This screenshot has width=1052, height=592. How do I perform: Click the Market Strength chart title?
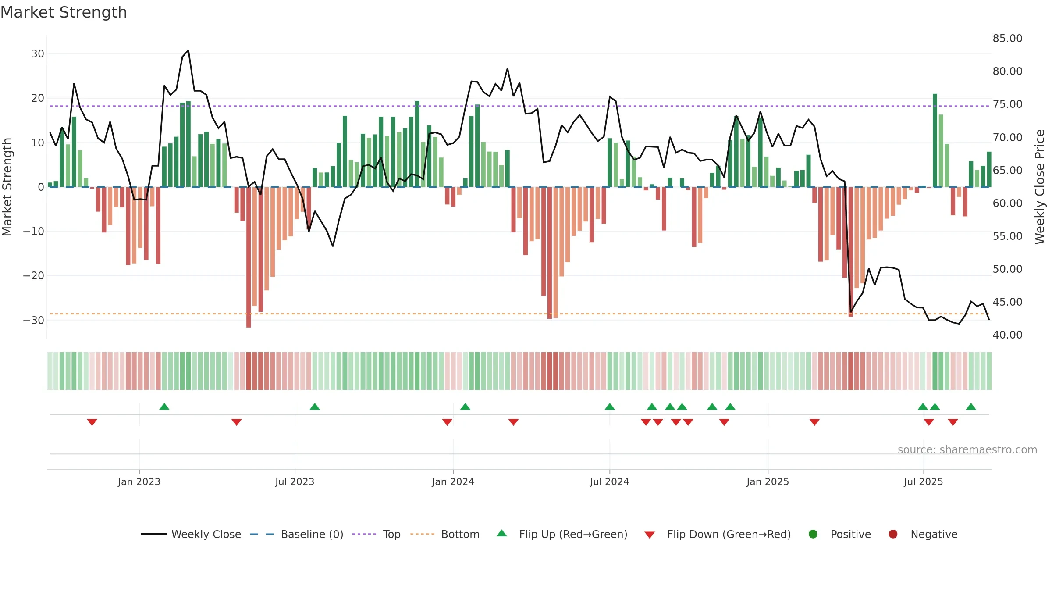pyautogui.click(x=64, y=12)
